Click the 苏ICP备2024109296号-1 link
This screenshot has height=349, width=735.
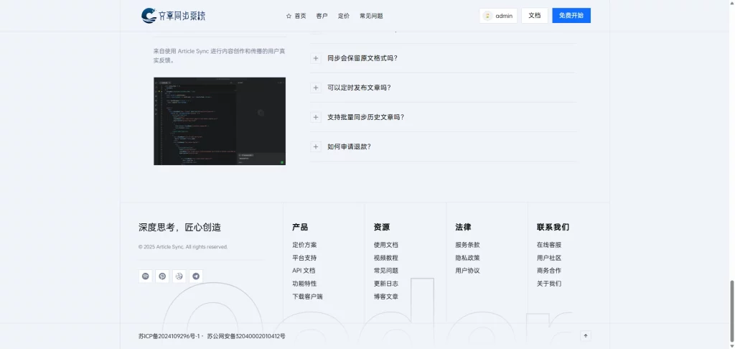tap(169, 336)
